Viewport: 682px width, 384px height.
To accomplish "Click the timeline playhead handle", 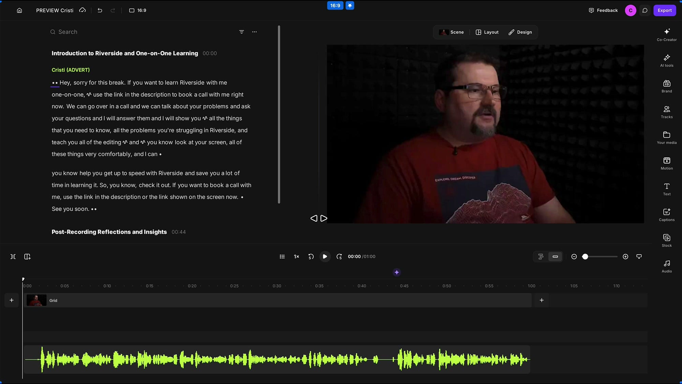I will coord(23,279).
